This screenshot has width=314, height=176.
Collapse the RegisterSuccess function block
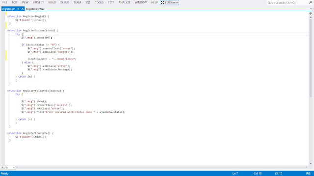[8, 30]
